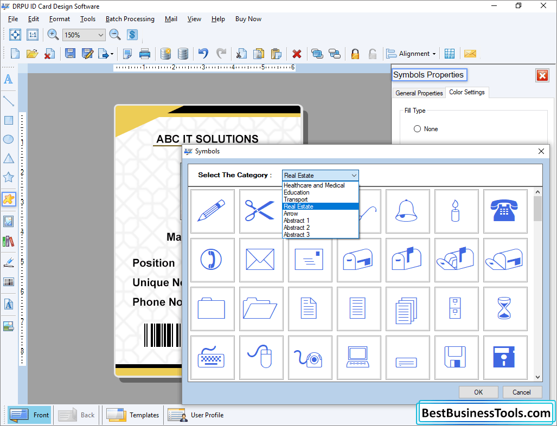Open the Buy Now menu
Screen dimensions: 557x426
point(248,19)
